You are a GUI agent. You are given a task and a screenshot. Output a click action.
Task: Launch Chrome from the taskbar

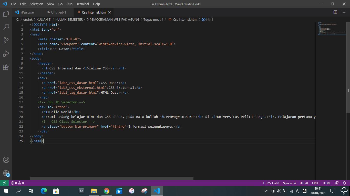(106, 191)
